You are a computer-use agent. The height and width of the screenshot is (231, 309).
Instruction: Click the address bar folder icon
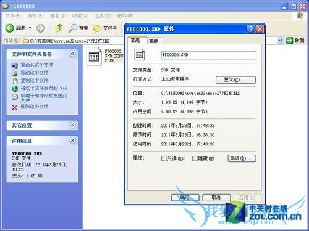pyautogui.click(x=26, y=41)
